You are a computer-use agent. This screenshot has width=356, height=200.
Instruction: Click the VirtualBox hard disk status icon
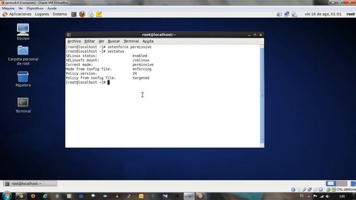click(x=293, y=189)
